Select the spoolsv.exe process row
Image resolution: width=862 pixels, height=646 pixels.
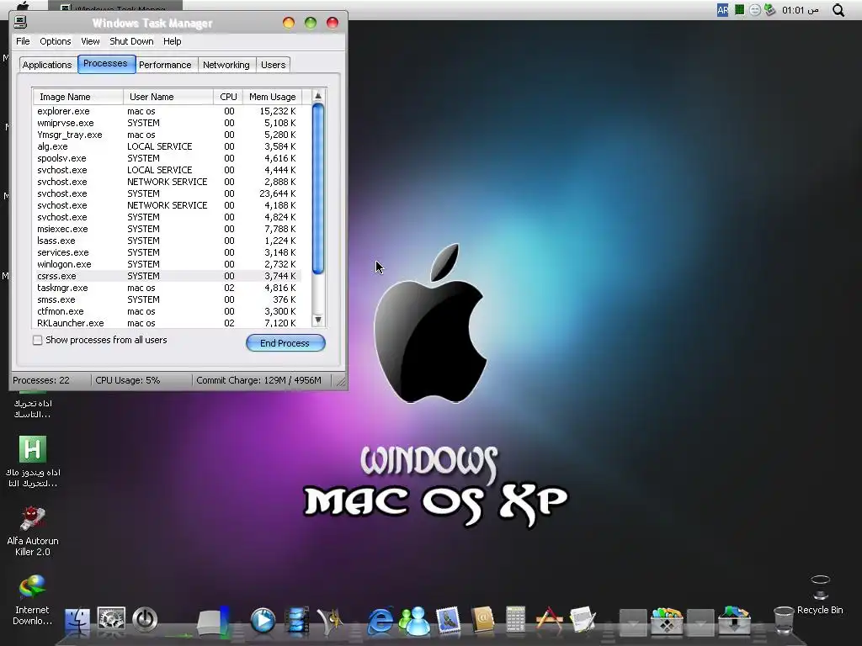(168, 158)
